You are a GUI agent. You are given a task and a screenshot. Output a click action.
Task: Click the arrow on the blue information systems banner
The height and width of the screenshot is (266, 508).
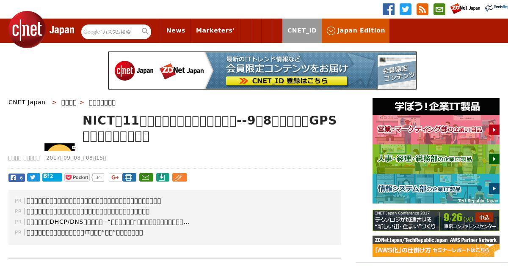tap(494, 189)
